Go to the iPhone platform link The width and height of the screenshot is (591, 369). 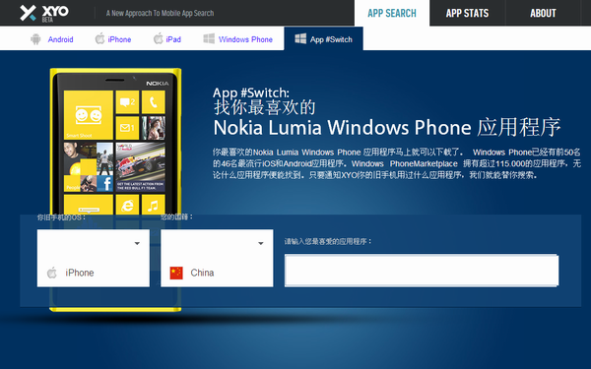pos(119,39)
